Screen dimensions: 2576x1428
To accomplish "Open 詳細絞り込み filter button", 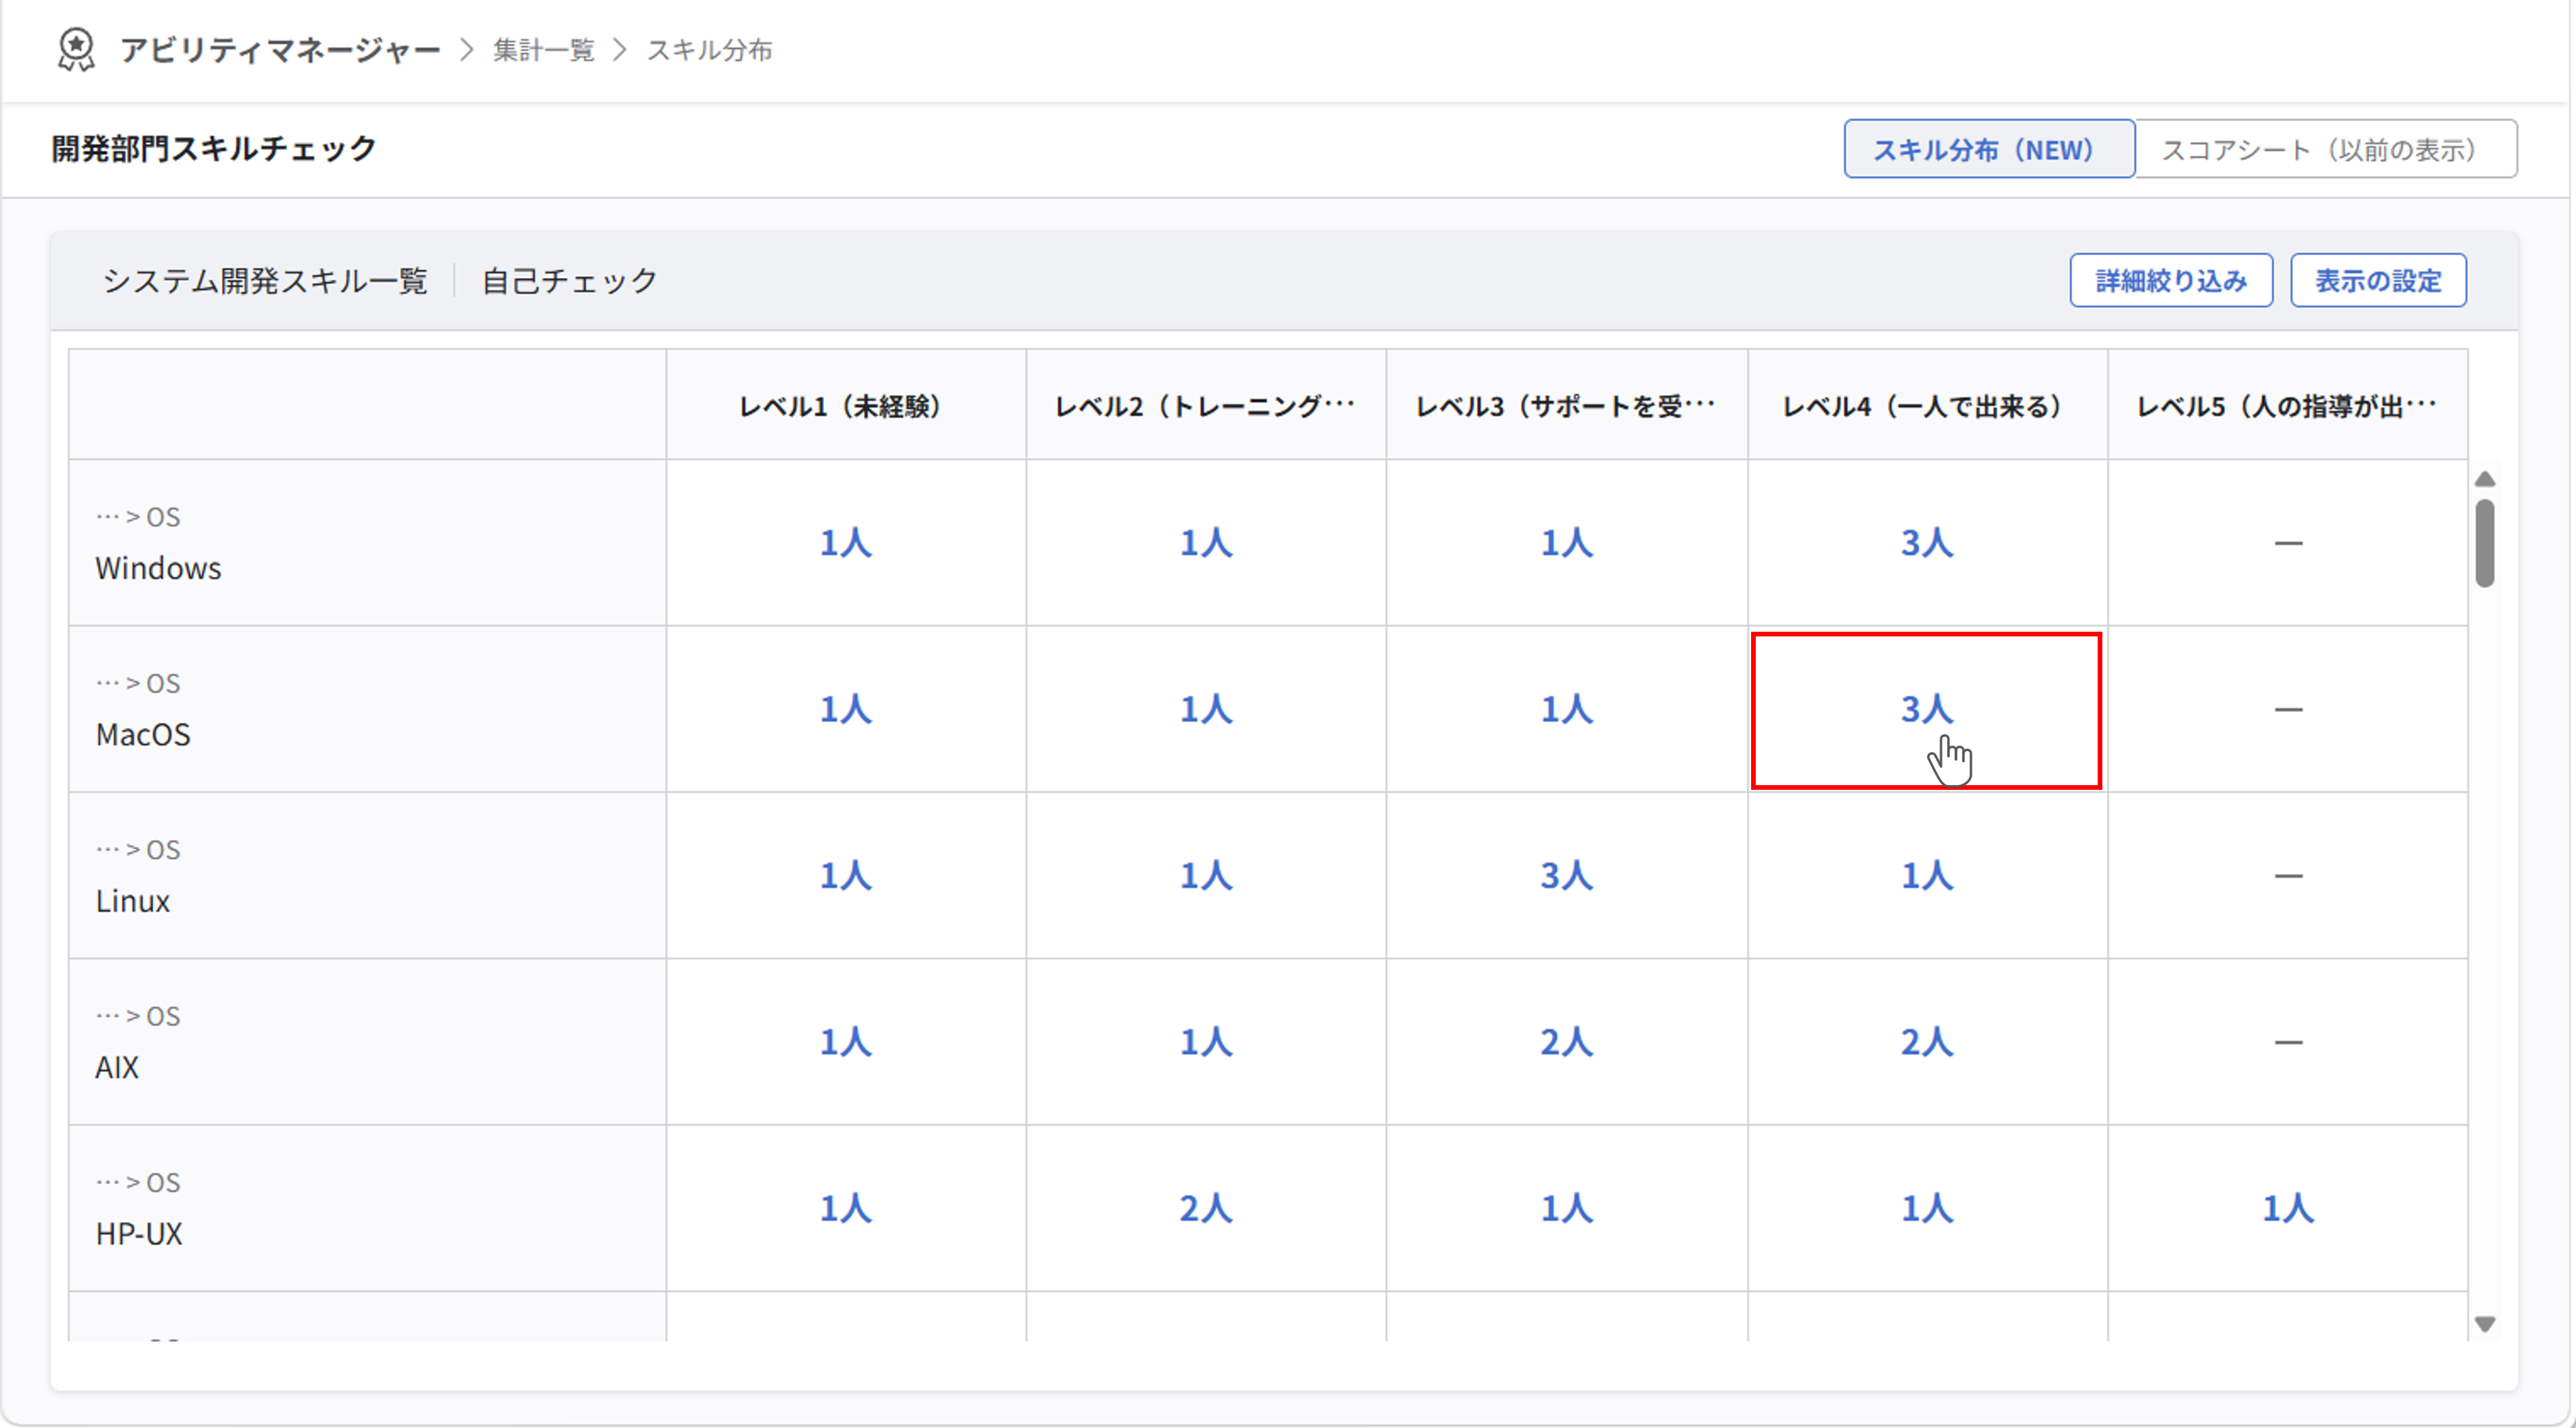I will pyautogui.click(x=2170, y=280).
